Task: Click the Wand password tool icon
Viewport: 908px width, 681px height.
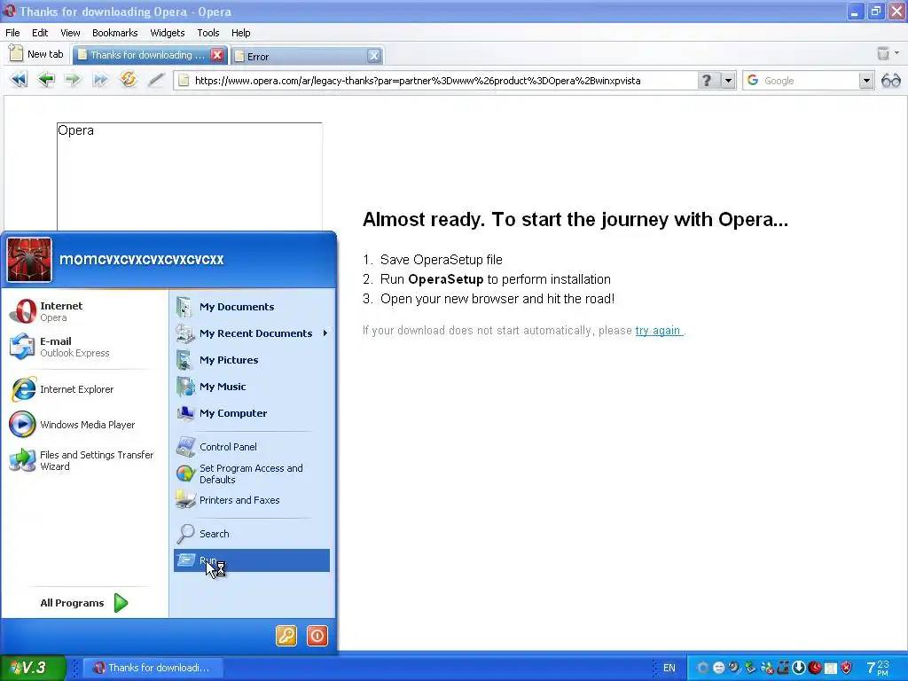Action: (x=156, y=79)
